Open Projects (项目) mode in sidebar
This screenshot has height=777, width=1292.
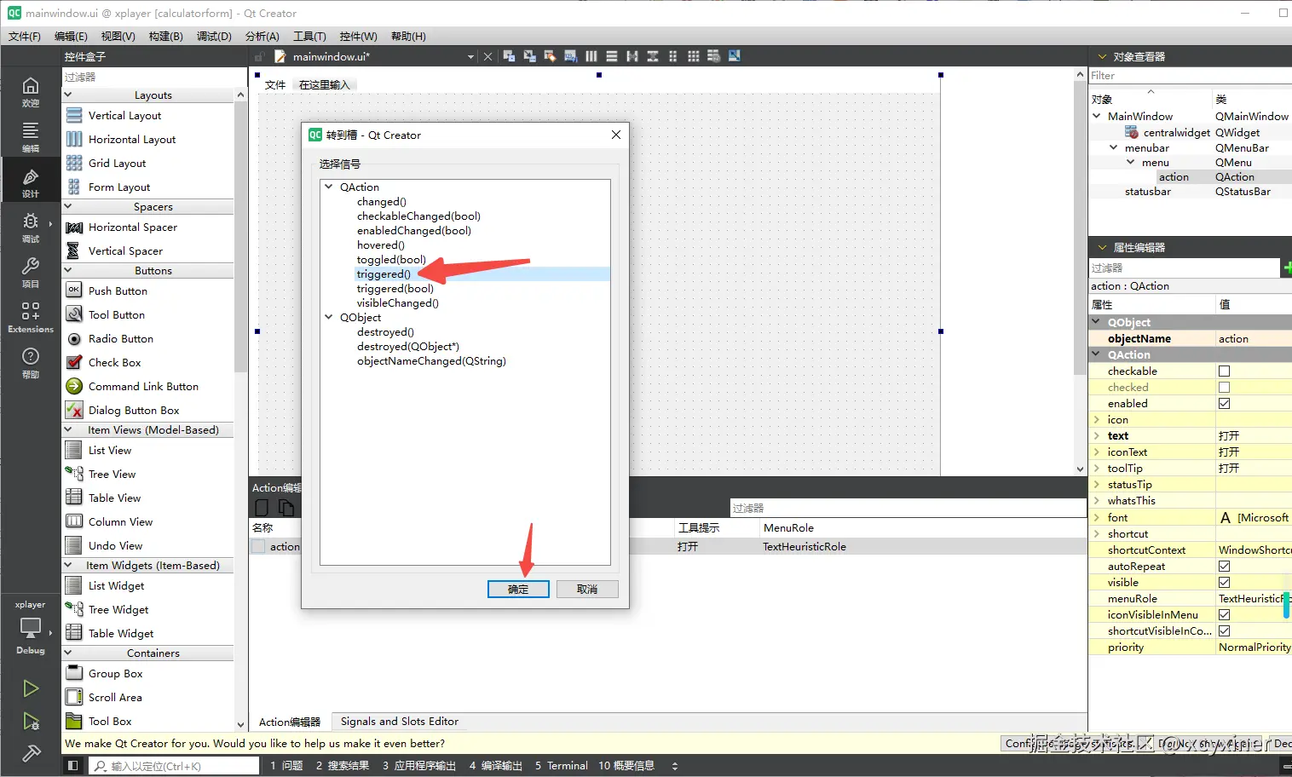[x=31, y=272]
